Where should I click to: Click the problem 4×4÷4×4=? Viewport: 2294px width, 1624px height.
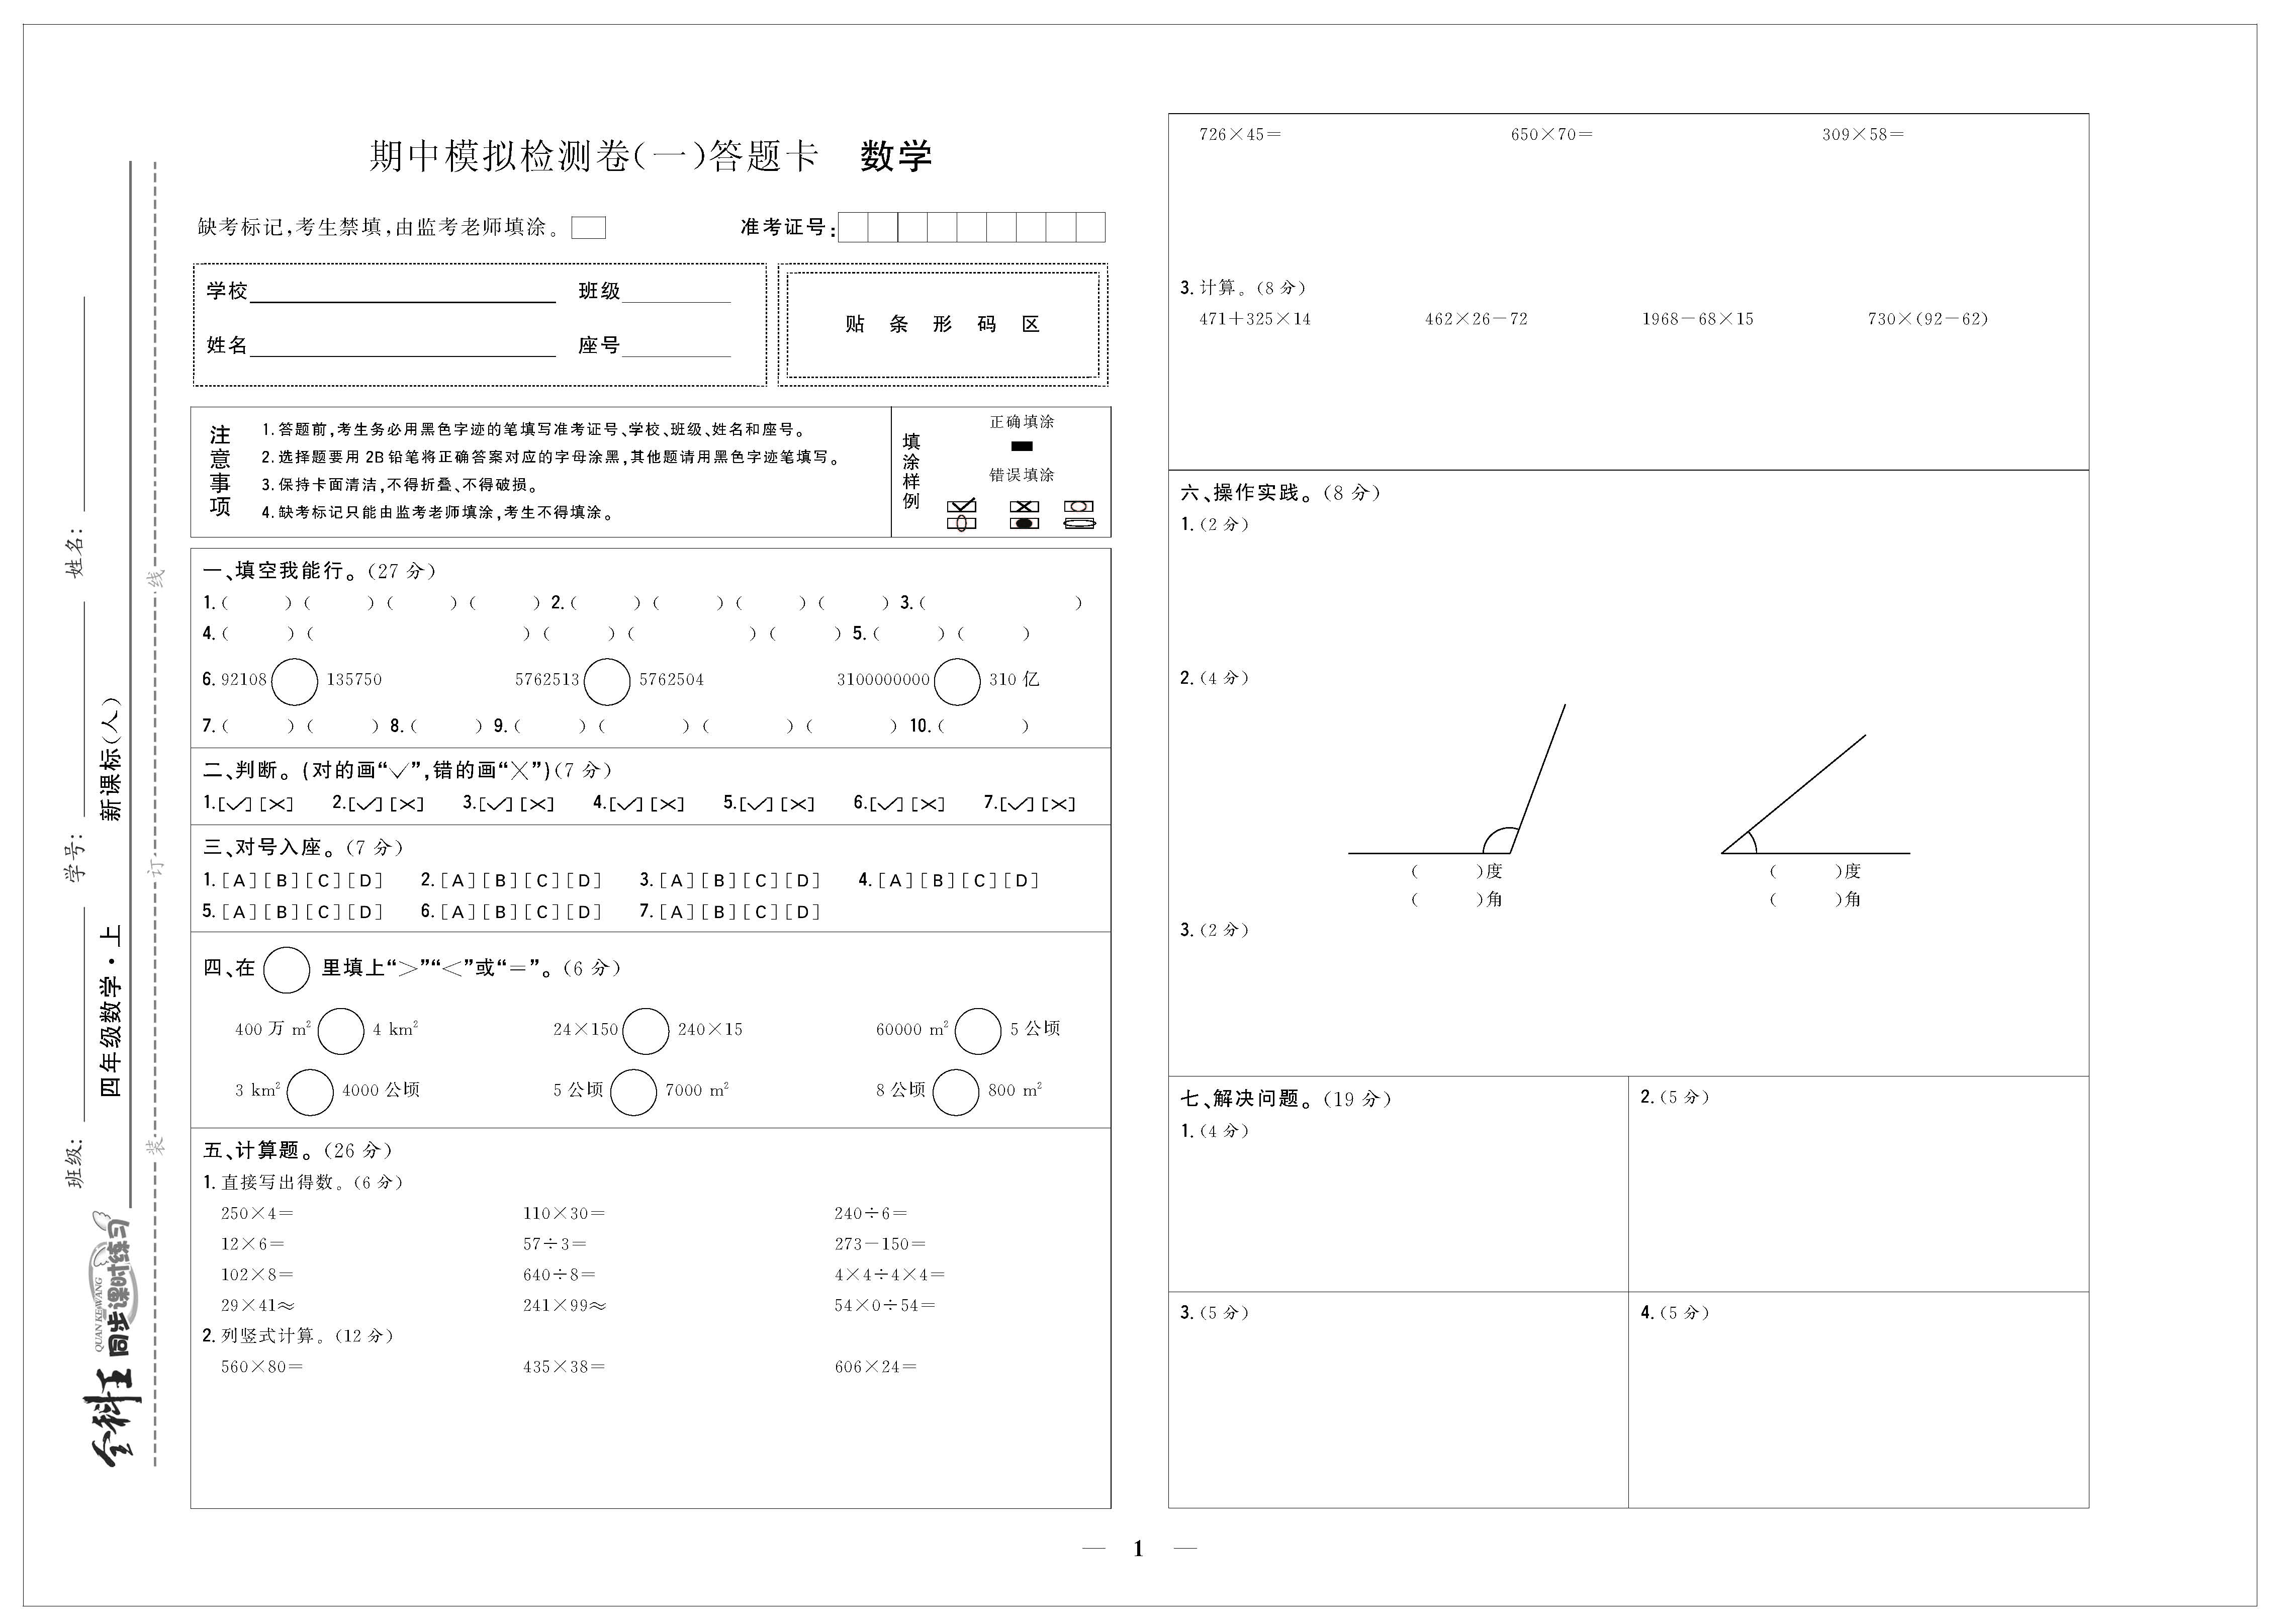click(x=890, y=1275)
